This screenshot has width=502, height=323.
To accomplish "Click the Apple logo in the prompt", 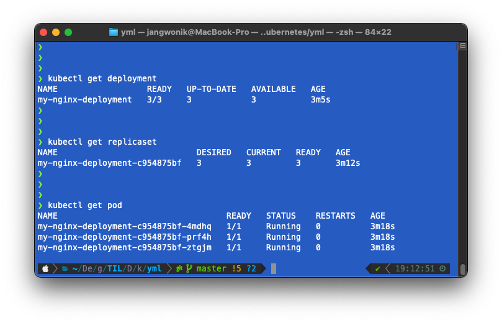I will point(45,268).
